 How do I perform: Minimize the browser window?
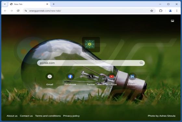point(160,4)
